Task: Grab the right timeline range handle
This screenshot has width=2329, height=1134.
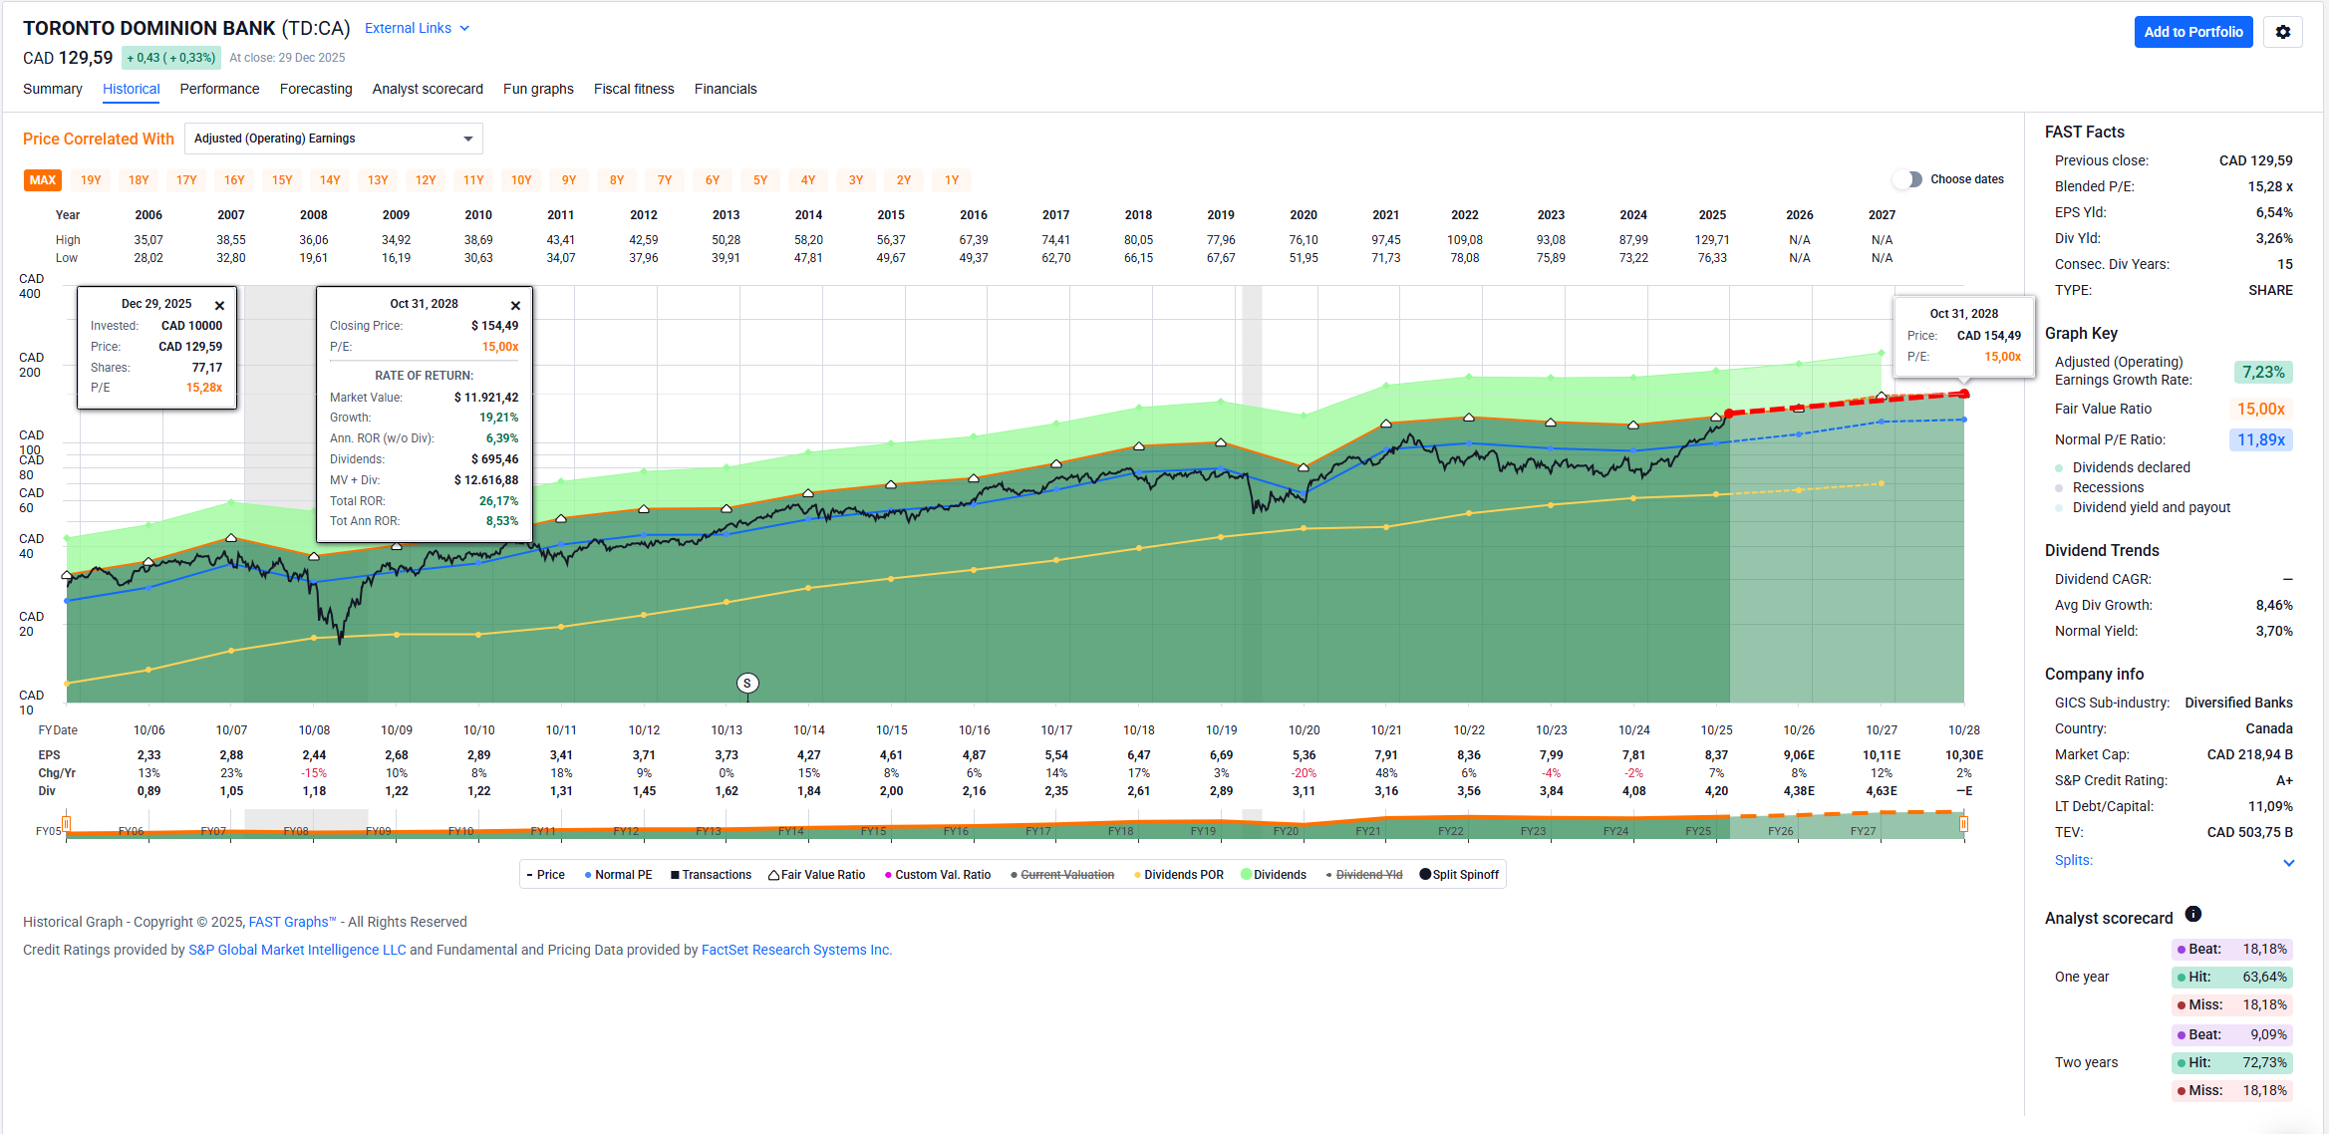Action: point(1963,824)
